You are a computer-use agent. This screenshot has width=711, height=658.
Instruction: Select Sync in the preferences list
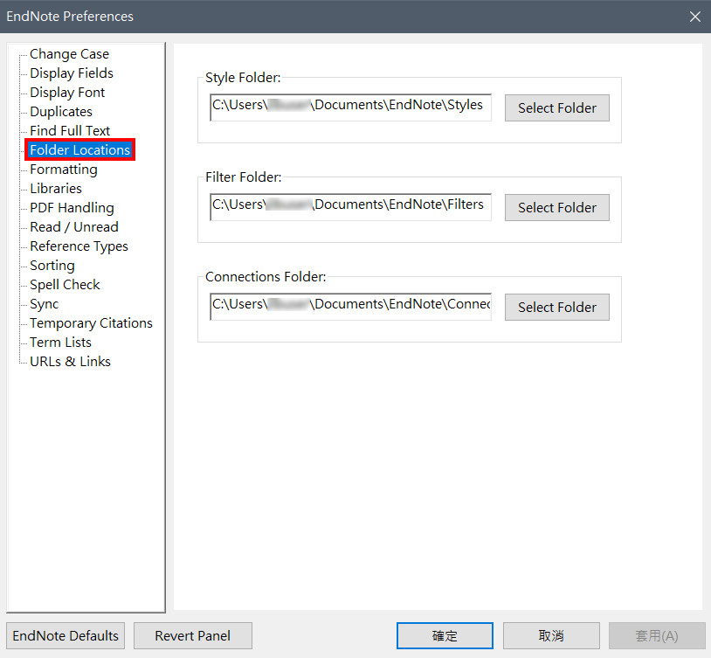45,303
